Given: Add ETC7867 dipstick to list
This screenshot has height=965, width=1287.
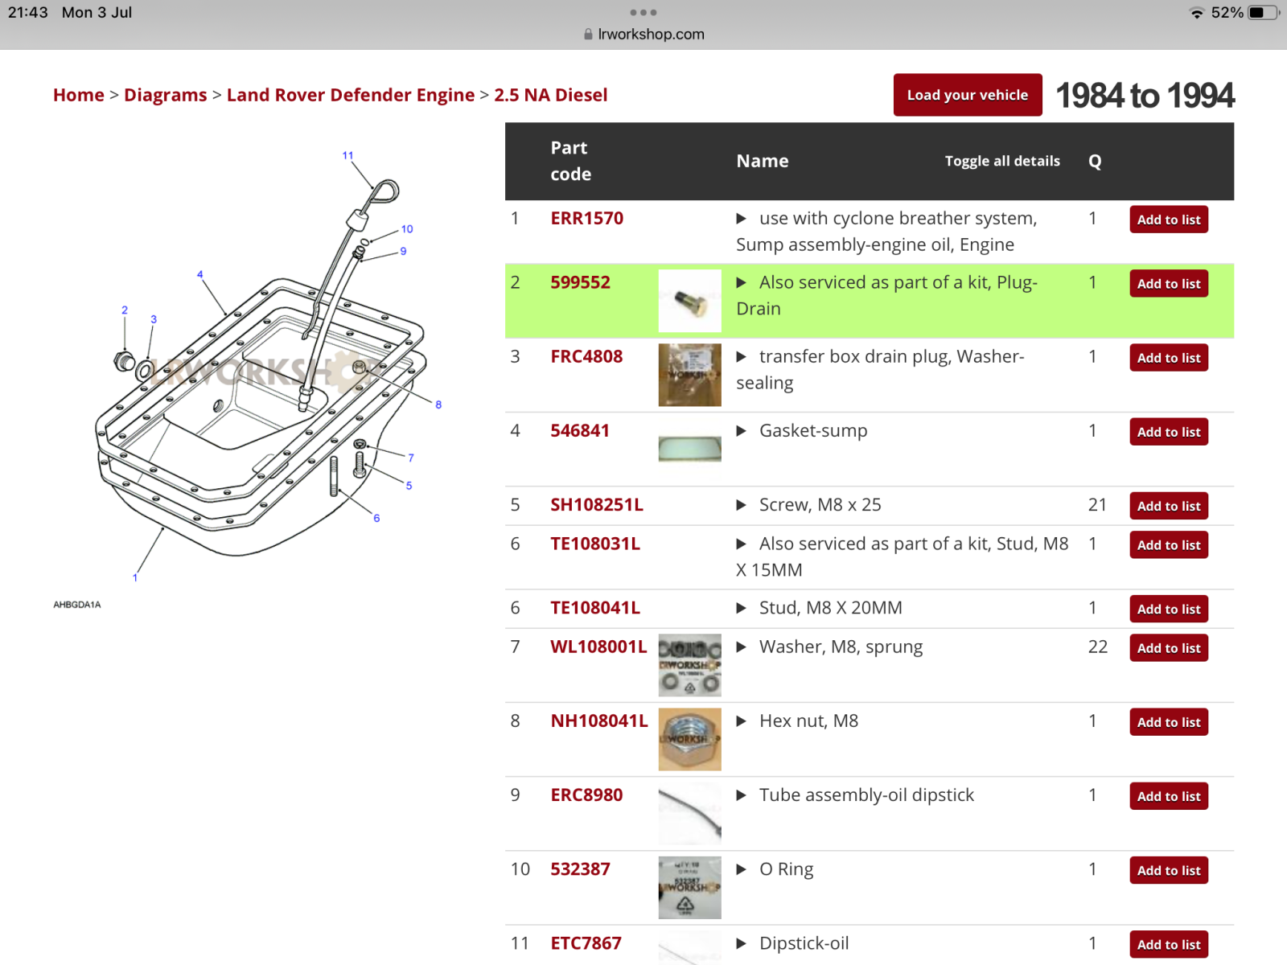Looking at the screenshot, I should click(x=1169, y=945).
